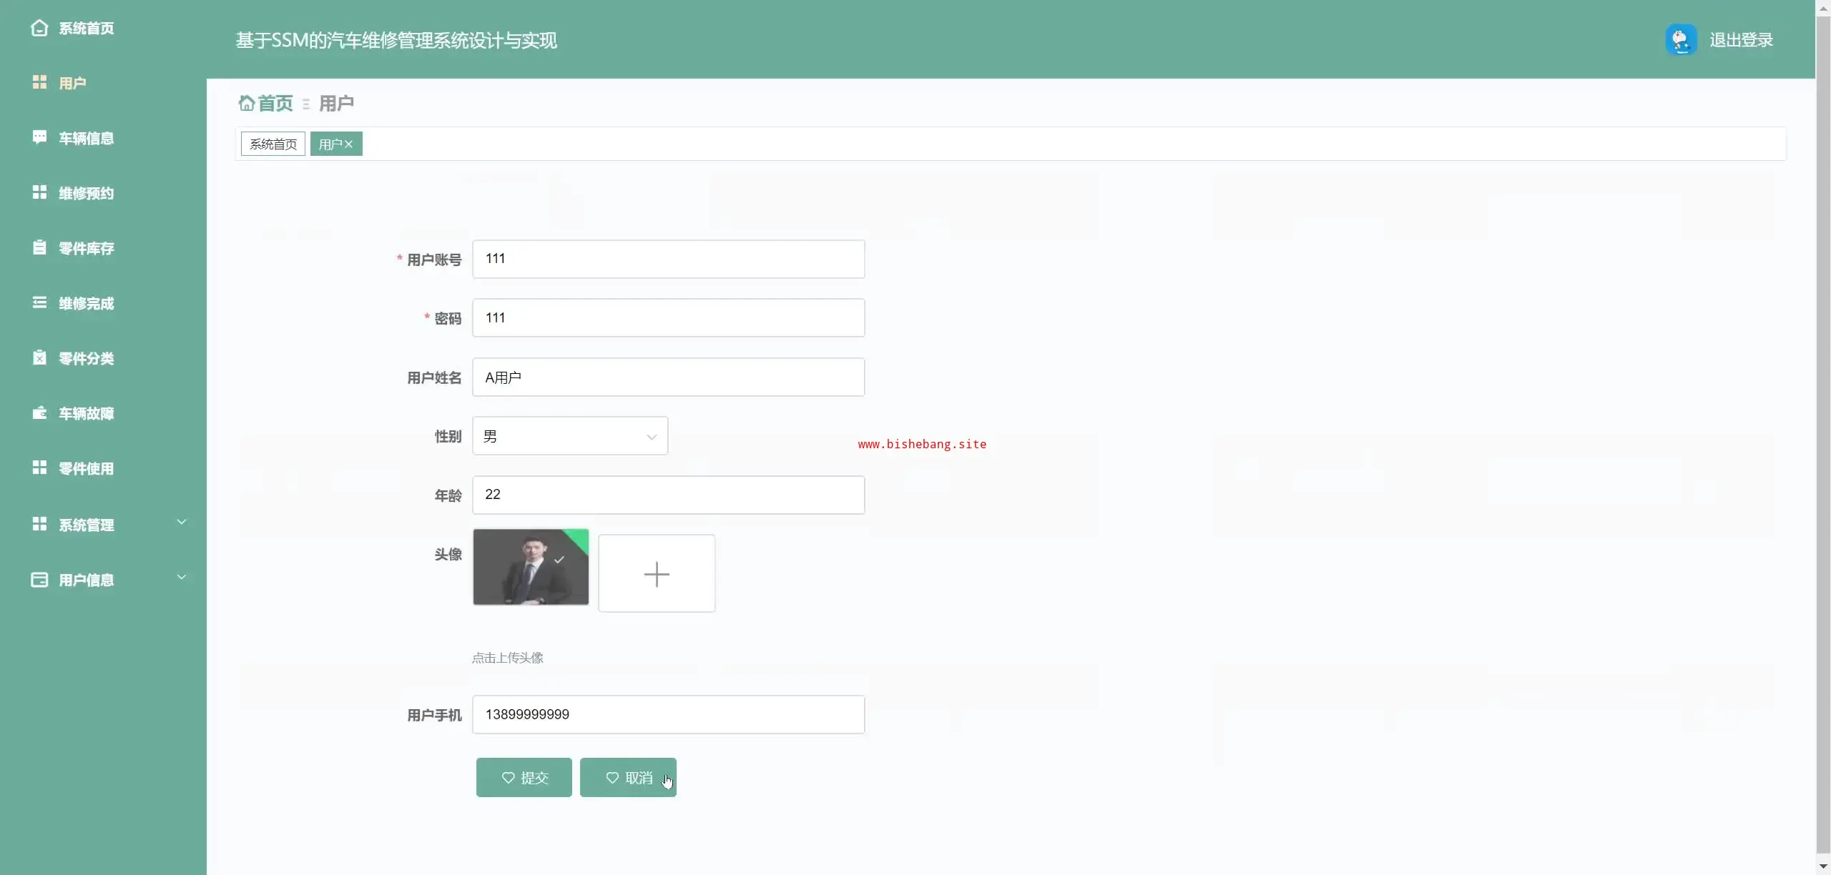This screenshot has height=875, width=1831.
Task: Click the clipboard icon beside 零件库存
Action: click(x=39, y=248)
